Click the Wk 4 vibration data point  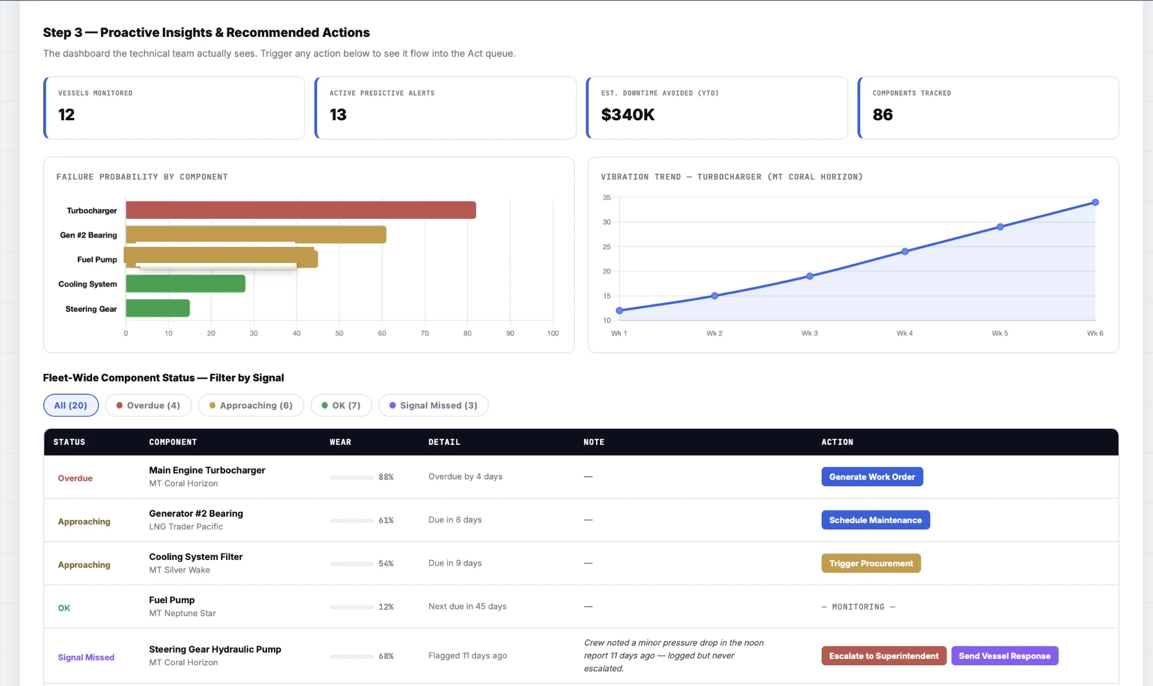[904, 251]
